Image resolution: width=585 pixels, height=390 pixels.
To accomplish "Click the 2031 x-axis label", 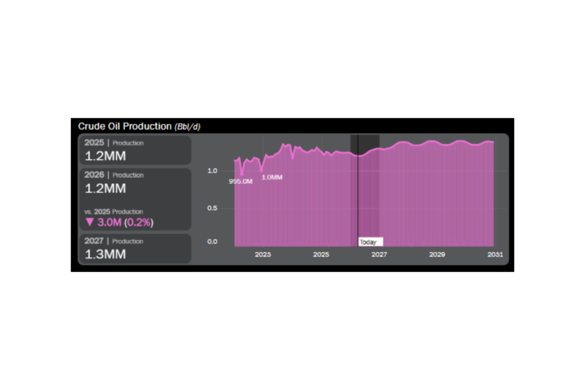I will point(495,255).
